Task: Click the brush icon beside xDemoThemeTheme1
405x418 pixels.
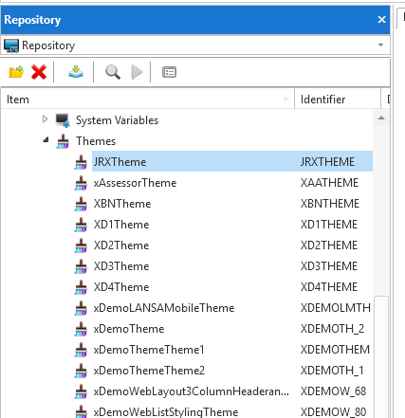Action: point(81,350)
